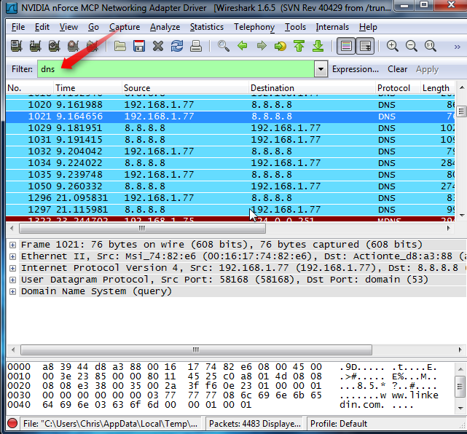Click the Expression... button
Image resolution: width=467 pixels, height=434 pixels.
[x=356, y=69]
